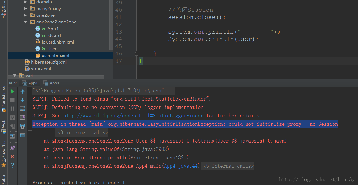The height and width of the screenshot is (185, 358).
Task: Go up the stack trace with up arrow
Action: (22, 92)
